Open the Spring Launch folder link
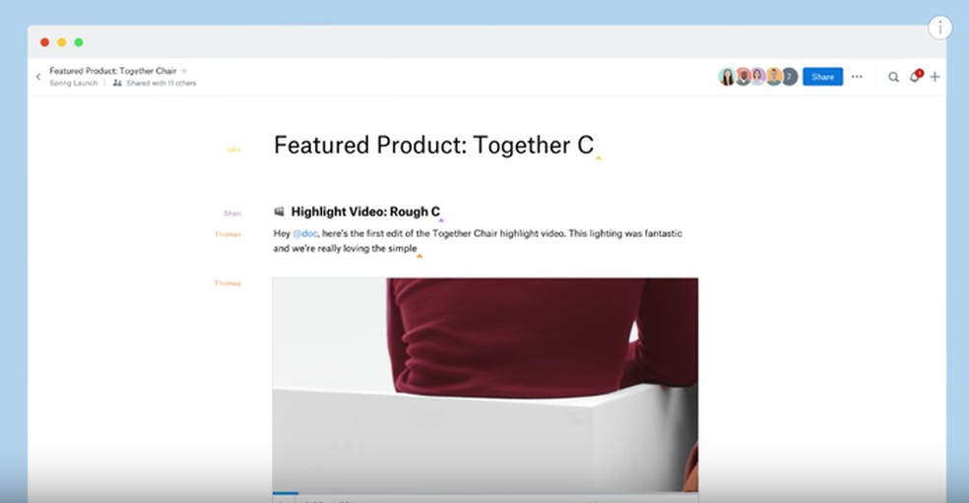Screen dimensions: 969x503 [74, 83]
